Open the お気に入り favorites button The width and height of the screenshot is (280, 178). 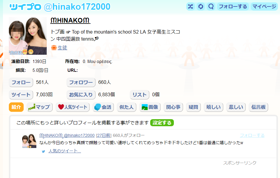81,95
